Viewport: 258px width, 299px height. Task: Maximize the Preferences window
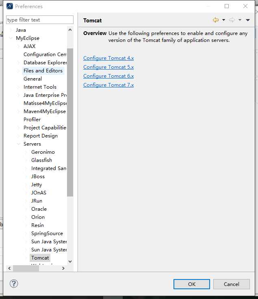point(227,6)
